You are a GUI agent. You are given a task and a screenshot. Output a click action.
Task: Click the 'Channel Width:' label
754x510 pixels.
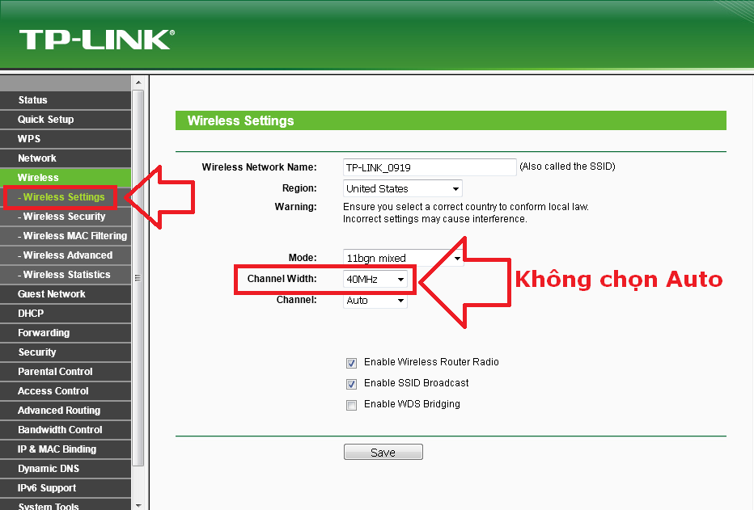click(282, 279)
